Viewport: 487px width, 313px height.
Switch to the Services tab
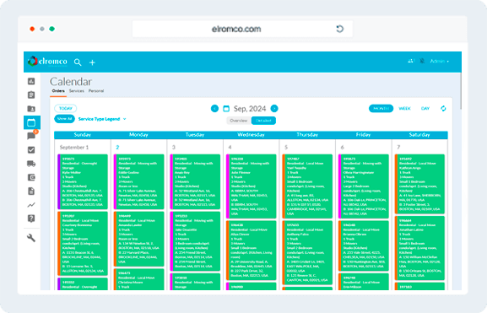click(77, 91)
